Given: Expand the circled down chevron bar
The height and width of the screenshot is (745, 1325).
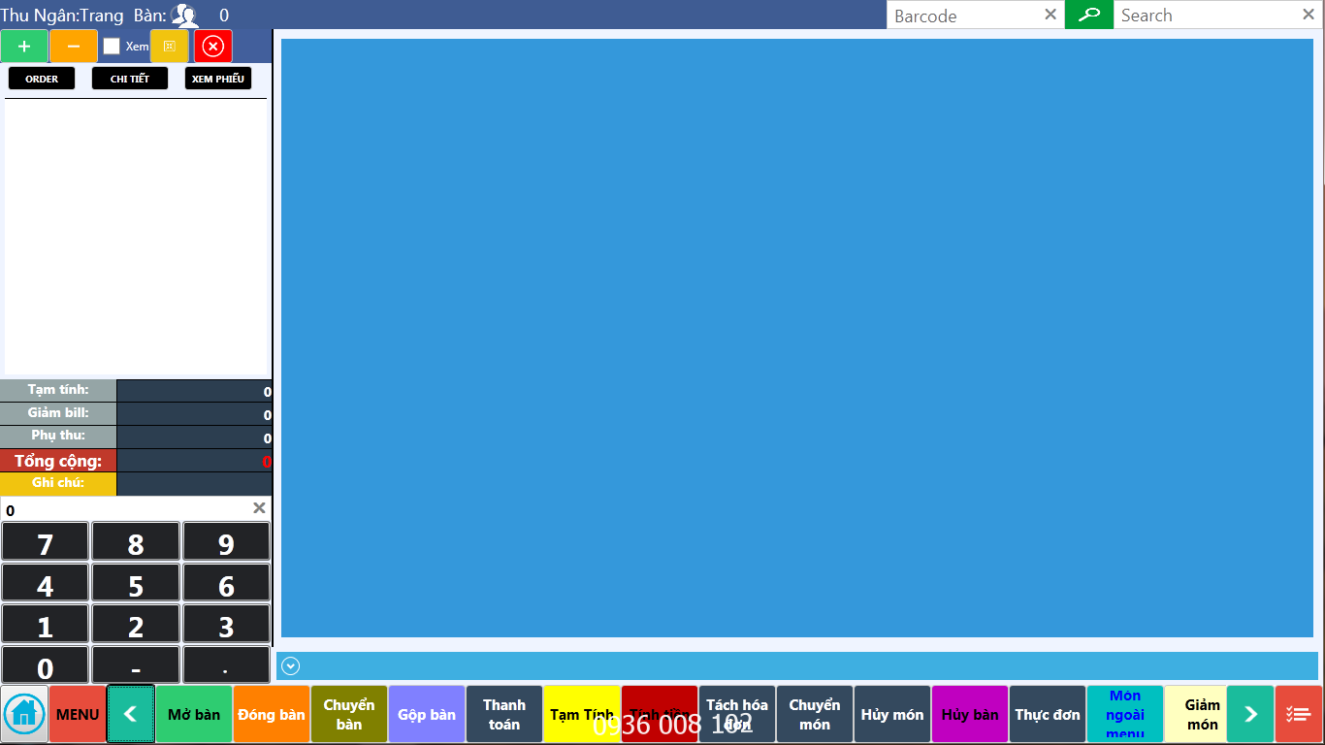Looking at the screenshot, I should tap(290, 665).
